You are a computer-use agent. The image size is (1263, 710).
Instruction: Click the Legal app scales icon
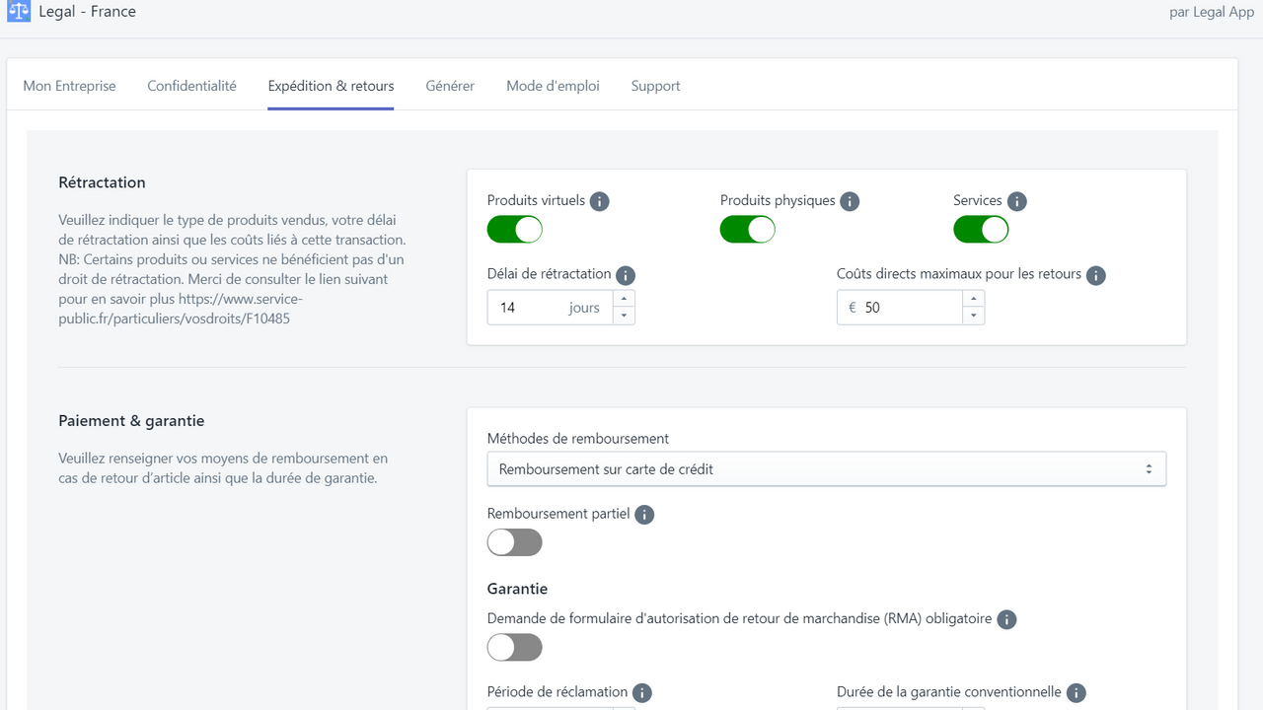pyautogui.click(x=19, y=13)
